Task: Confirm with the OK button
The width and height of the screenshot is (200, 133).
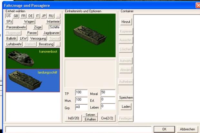Action: pos(164,129)
